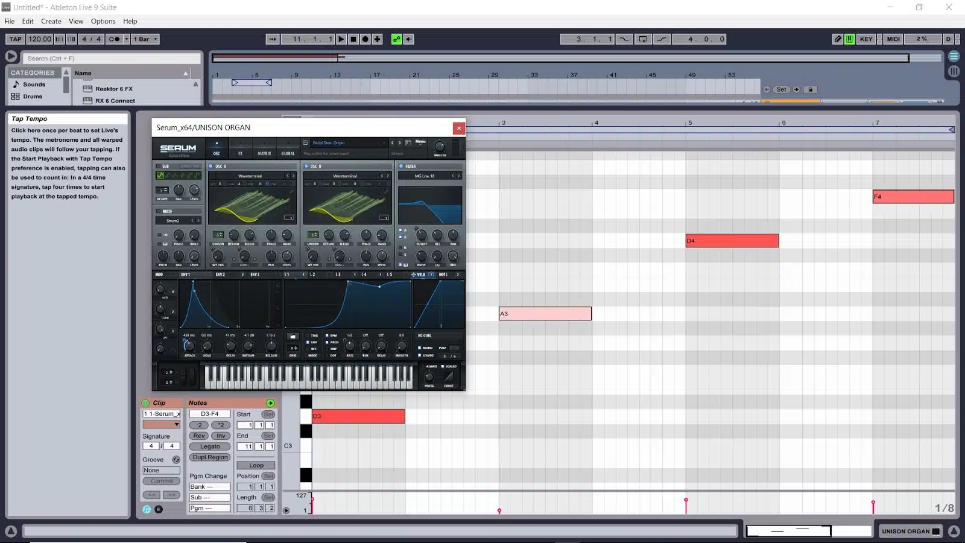Toggle the Draw Mode pencil icon
Viewport: 965px width, 543px height.
838,39
